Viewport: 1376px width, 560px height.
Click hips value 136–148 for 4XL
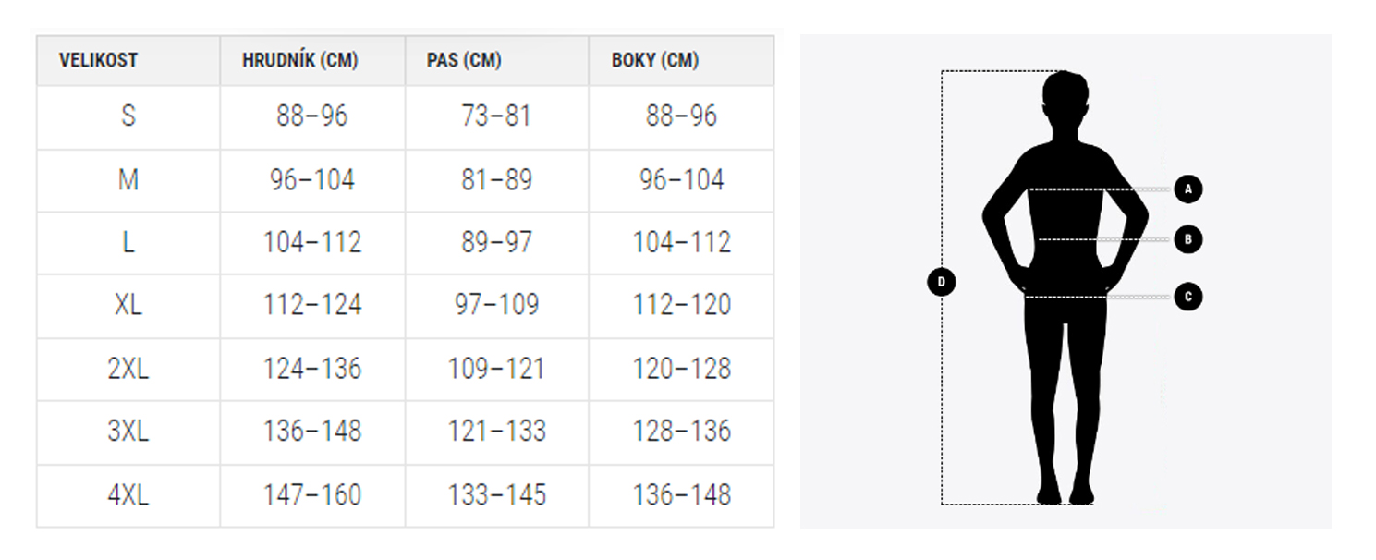point(682,494)
